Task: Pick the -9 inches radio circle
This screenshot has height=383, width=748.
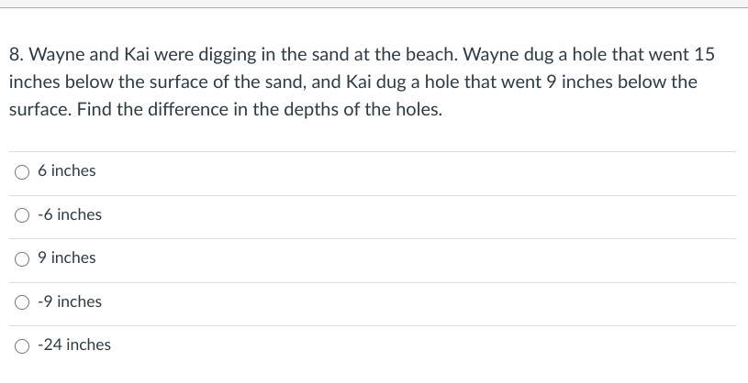Action: click(x=23, y=302)
